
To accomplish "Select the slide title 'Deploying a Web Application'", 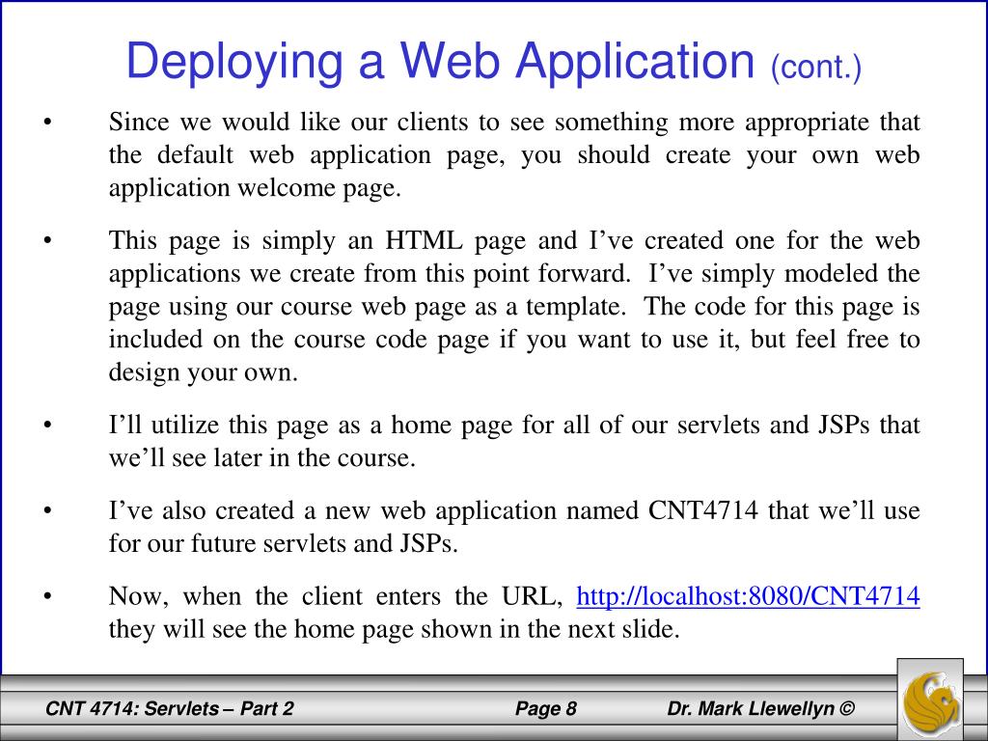I will click(x=440, y=63).
